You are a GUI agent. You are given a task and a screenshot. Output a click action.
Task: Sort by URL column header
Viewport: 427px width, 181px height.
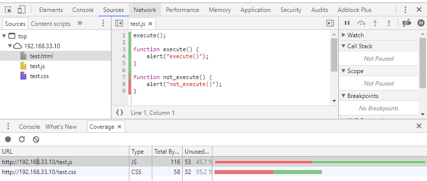pos(65,152)
